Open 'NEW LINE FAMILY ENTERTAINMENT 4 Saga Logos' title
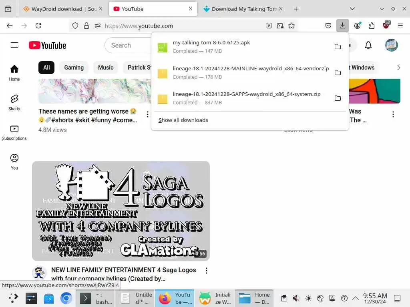Screen dimensions: 410x307 tap(123, 274)
